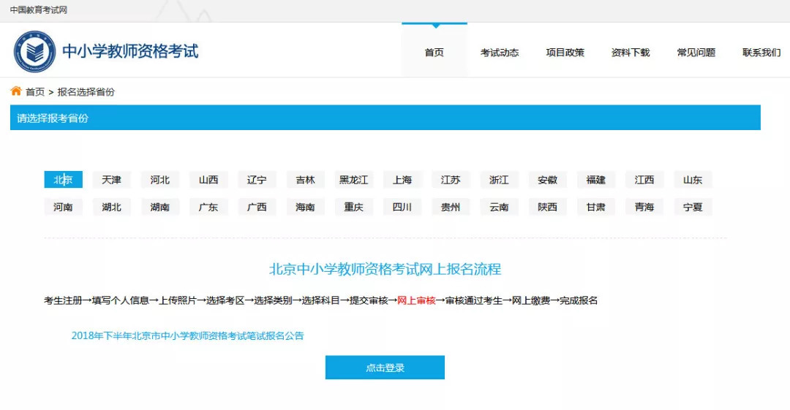
Task: Open the 2018年下半年北京市 exam announcement link
Action: 187,336
